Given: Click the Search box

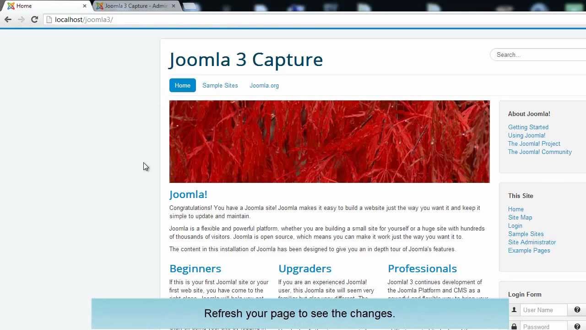Looking at the screenshot, I should 538,55.
